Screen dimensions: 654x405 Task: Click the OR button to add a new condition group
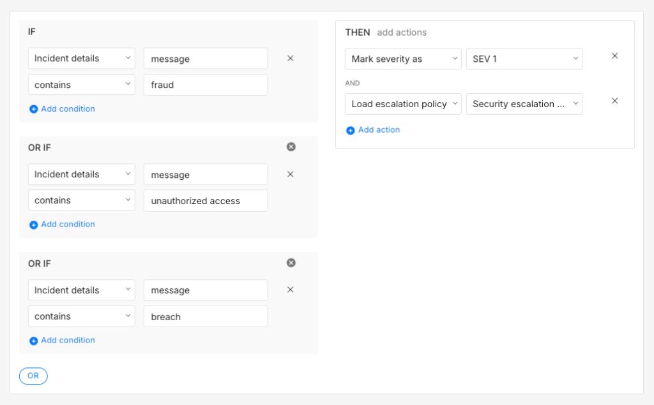click(x=33, y=376)
